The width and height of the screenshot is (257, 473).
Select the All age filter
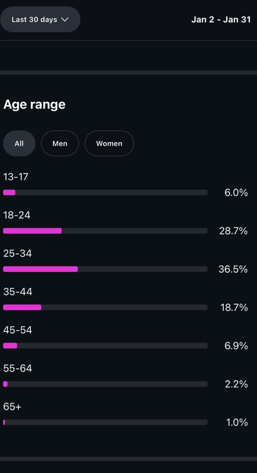(19, 144)
